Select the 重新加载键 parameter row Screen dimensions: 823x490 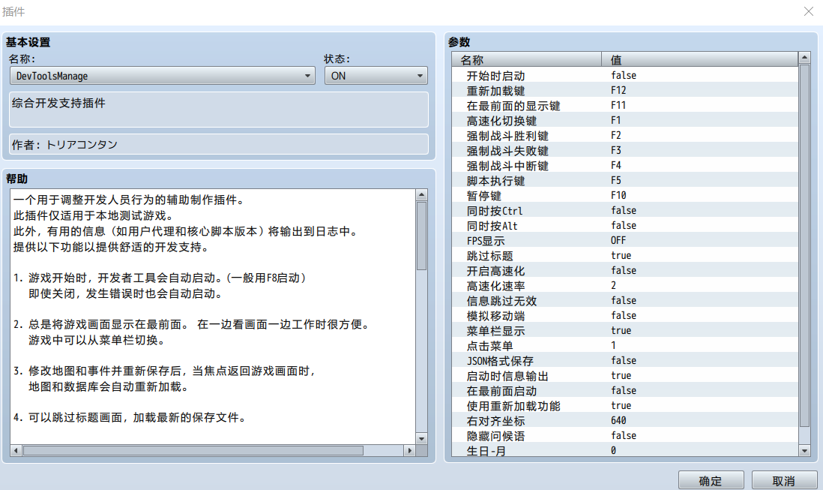point(624,90)
